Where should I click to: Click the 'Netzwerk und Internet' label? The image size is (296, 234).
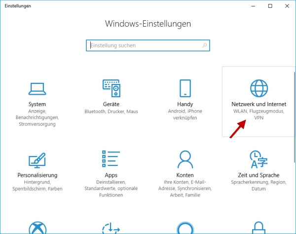pyautogui.click(x=259, y=104)
